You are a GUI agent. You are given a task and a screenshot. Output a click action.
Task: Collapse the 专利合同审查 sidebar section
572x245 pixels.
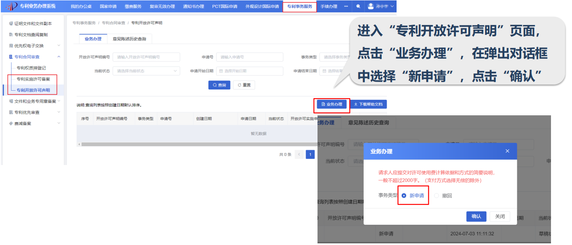(x=59, y=57)
